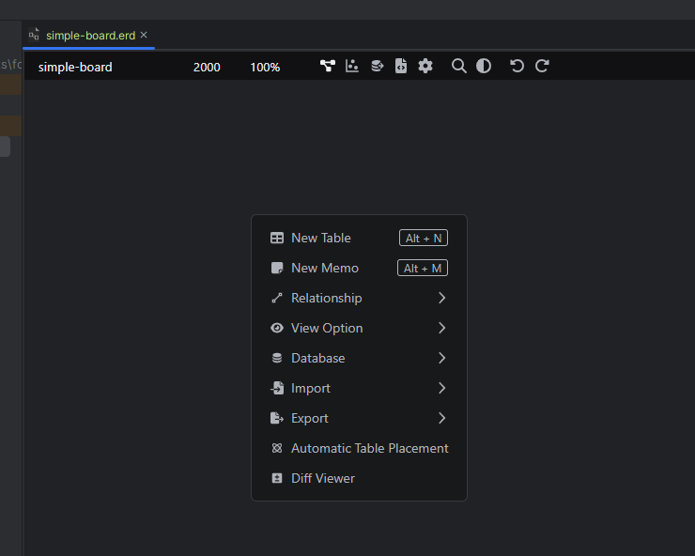The image size is (695, 556).
Task: Open the generator code file icon
Action: (x=401, y=66)
